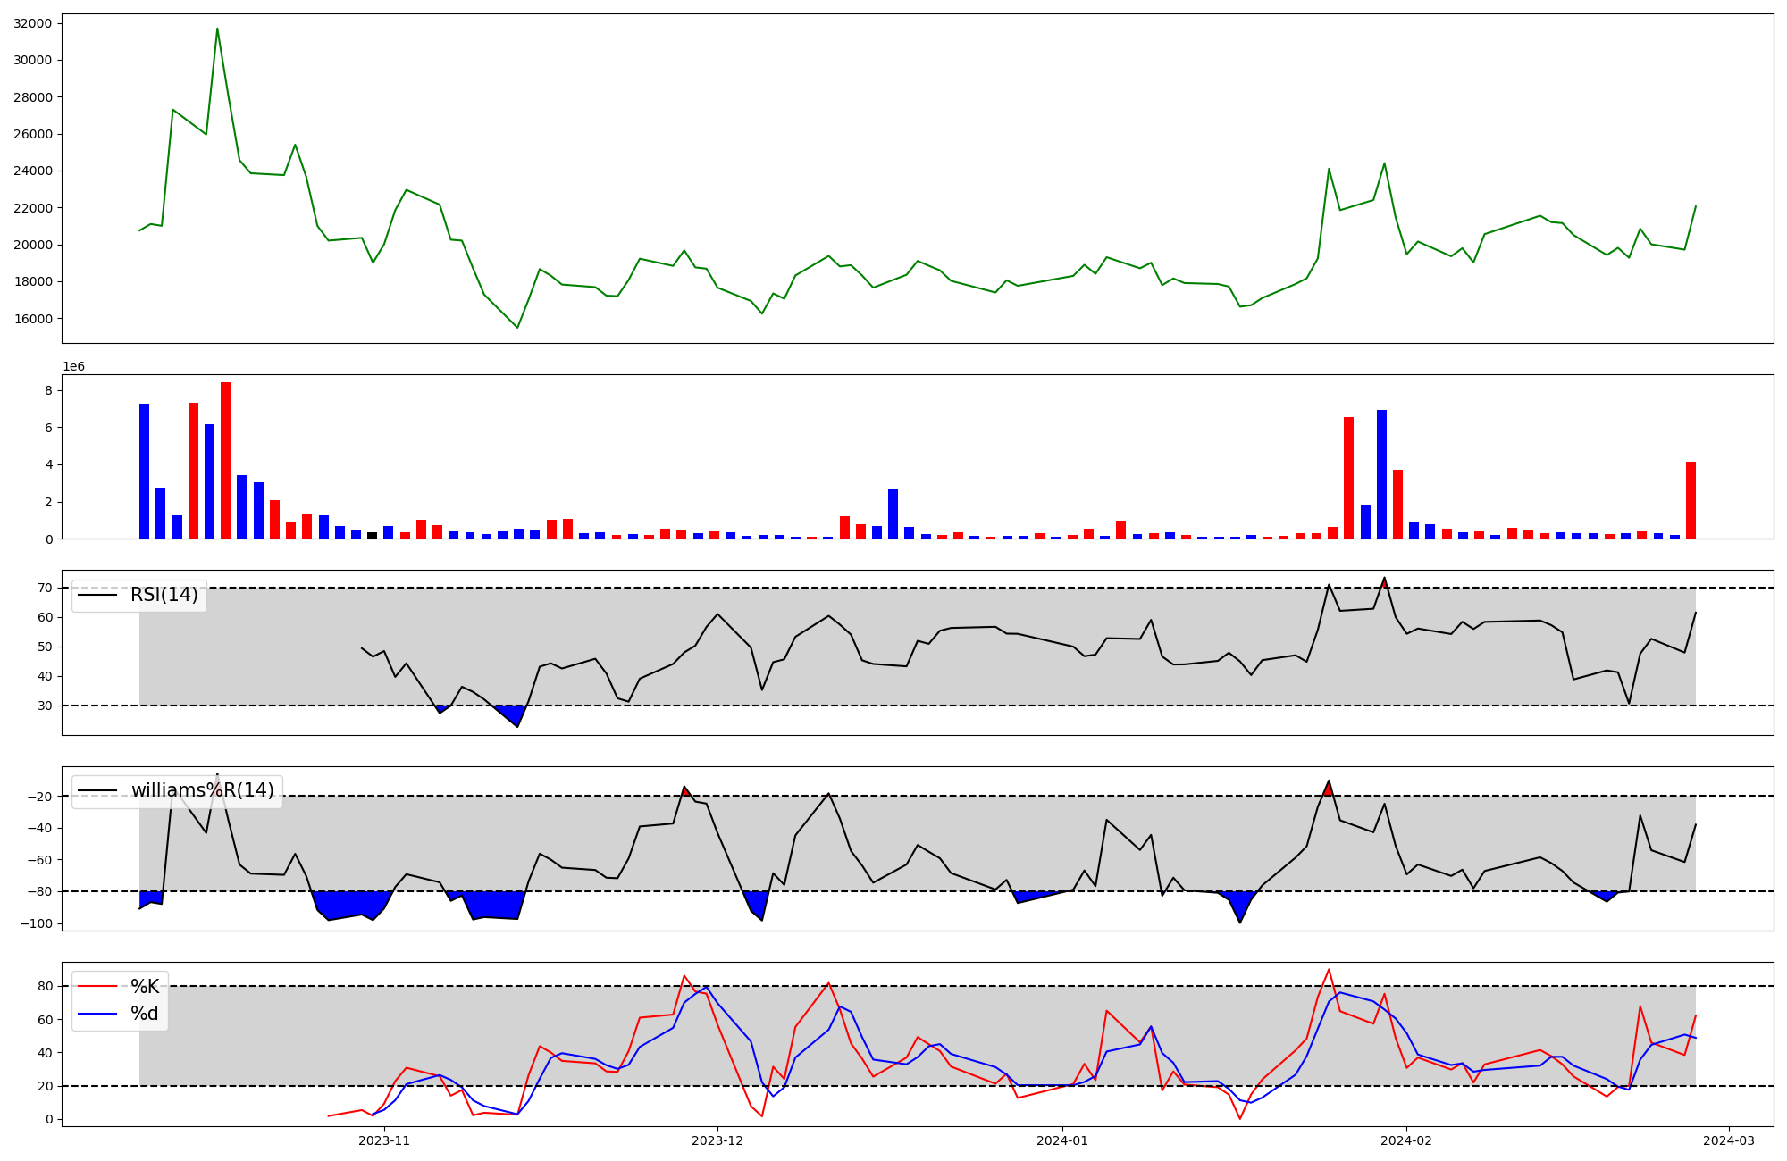Click the 2023-12 x-axis date label
The height and width of the screenshot is (1161, 1787).
click(717, 1140)
